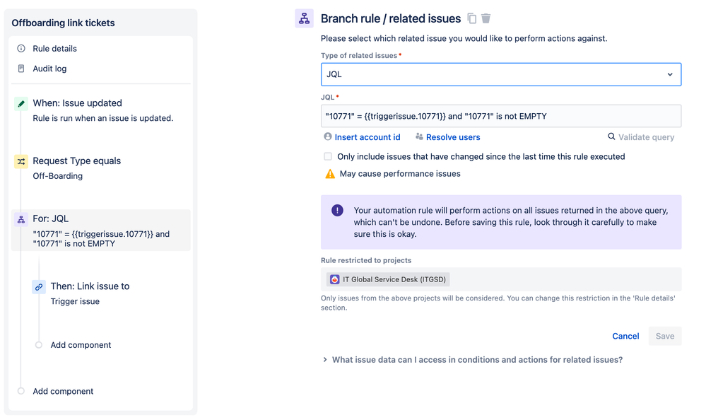706x420 pixels.
Task: Open the Audit log section
Action: (x=49, y=69)
